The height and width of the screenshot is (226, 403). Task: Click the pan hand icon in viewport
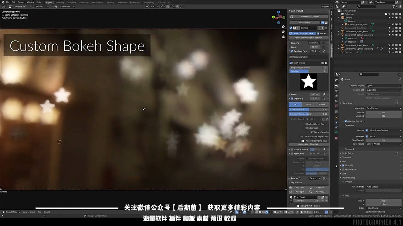pos(283,32)
